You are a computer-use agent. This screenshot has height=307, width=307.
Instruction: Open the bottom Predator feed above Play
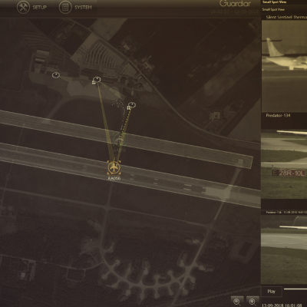click(x=284, y=249)
